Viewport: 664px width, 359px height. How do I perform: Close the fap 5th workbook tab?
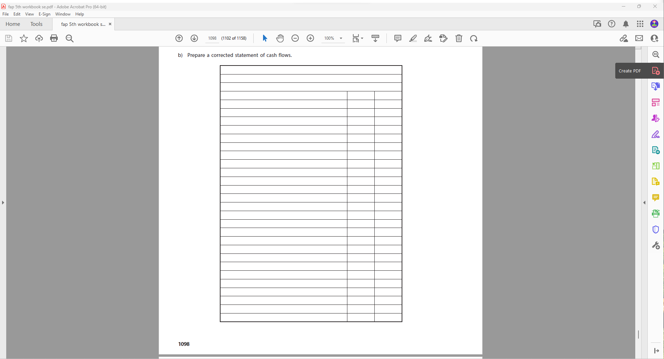pos(110,24)
